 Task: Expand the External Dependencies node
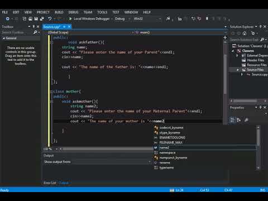[x=237, y=55]
